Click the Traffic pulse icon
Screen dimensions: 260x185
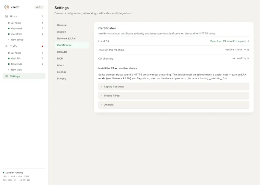coord(6,46)
